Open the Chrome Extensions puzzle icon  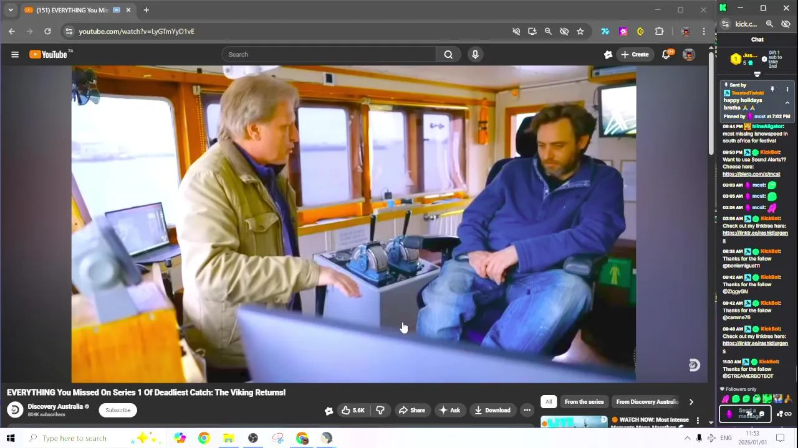coord(659,31)
